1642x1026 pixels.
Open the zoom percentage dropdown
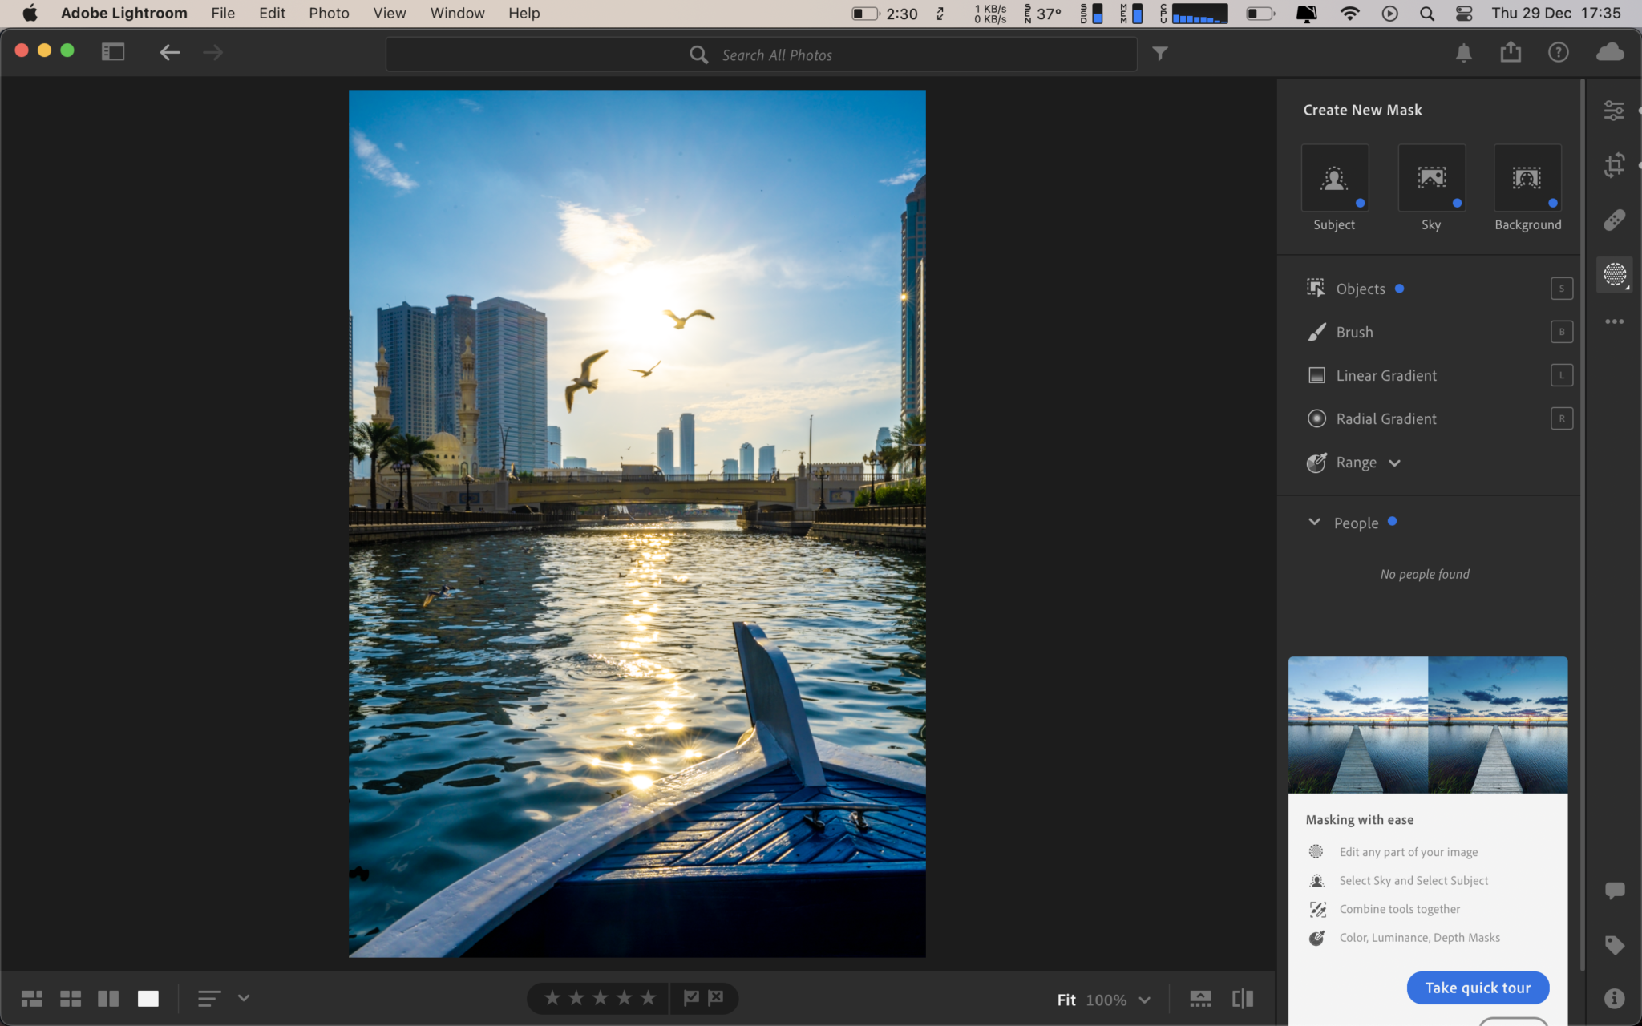tap(1144, 1000)
